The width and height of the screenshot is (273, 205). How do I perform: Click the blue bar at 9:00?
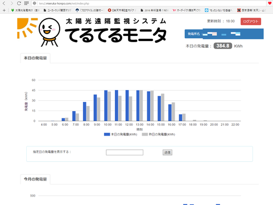click(x=95, y=108)
